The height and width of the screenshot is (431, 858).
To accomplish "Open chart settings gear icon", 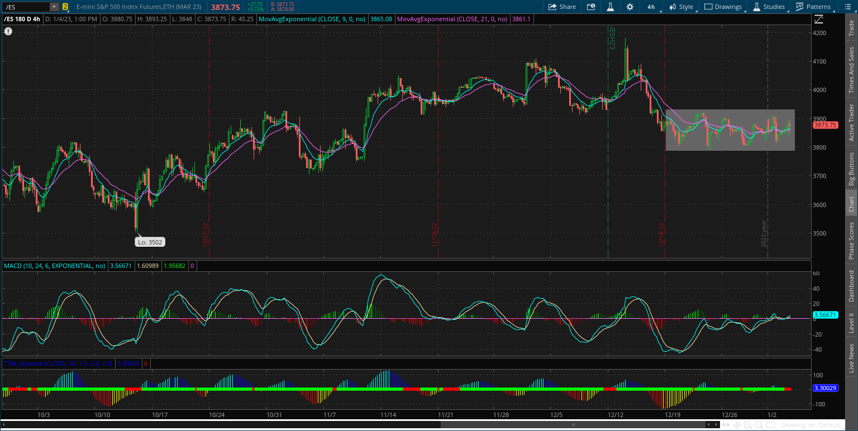I will 630,7.
